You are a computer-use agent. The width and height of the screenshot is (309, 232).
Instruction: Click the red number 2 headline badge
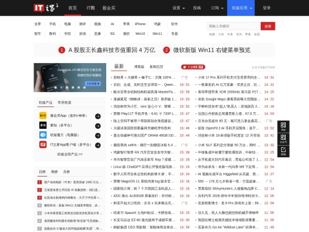tap(167, 50)
